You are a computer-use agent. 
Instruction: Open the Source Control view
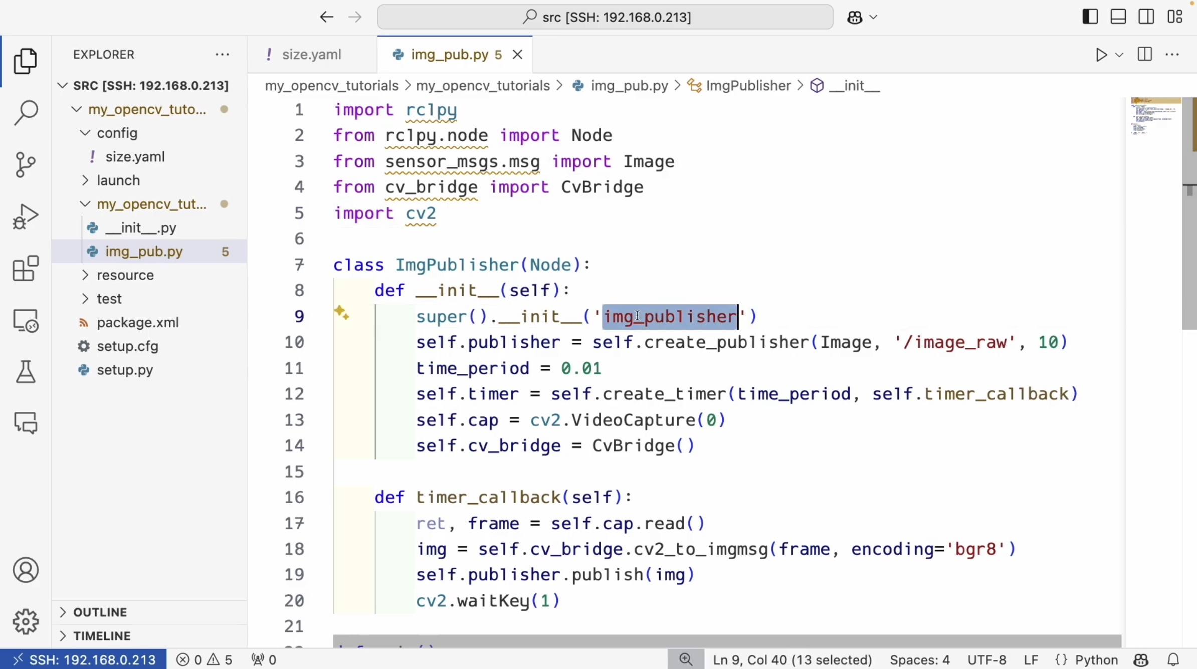pyautogui.click(x=26, y=164)
